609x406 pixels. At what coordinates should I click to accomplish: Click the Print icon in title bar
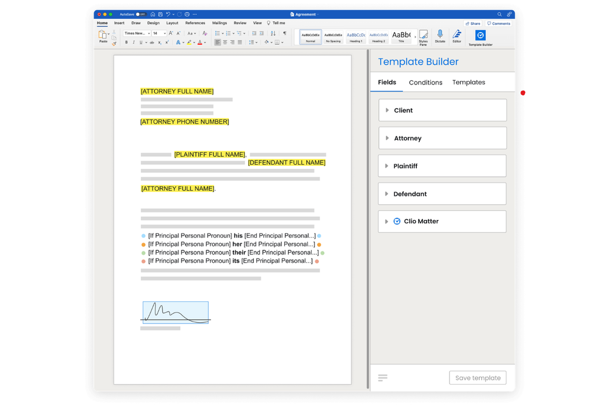coord(187,14)
